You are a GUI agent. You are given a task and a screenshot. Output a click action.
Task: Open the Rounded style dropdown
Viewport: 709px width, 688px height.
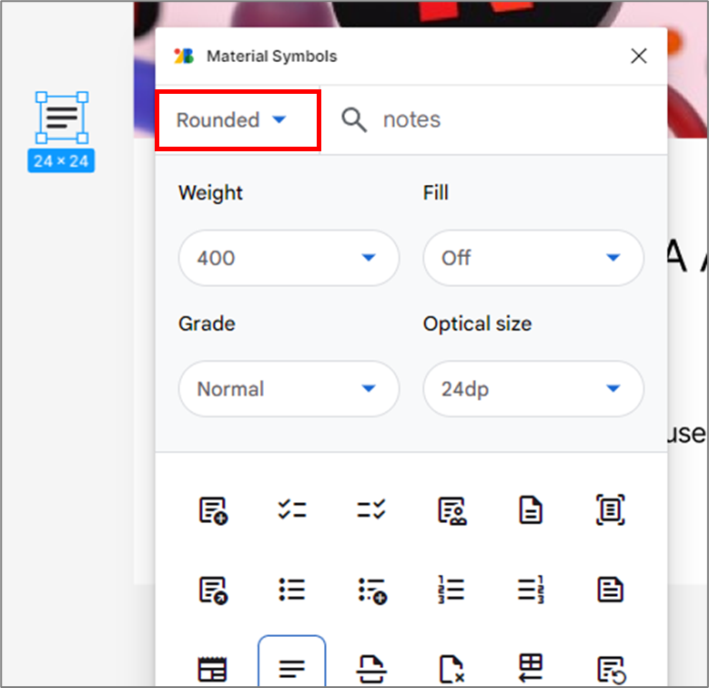pyautogui.click(x=238, y=120)
